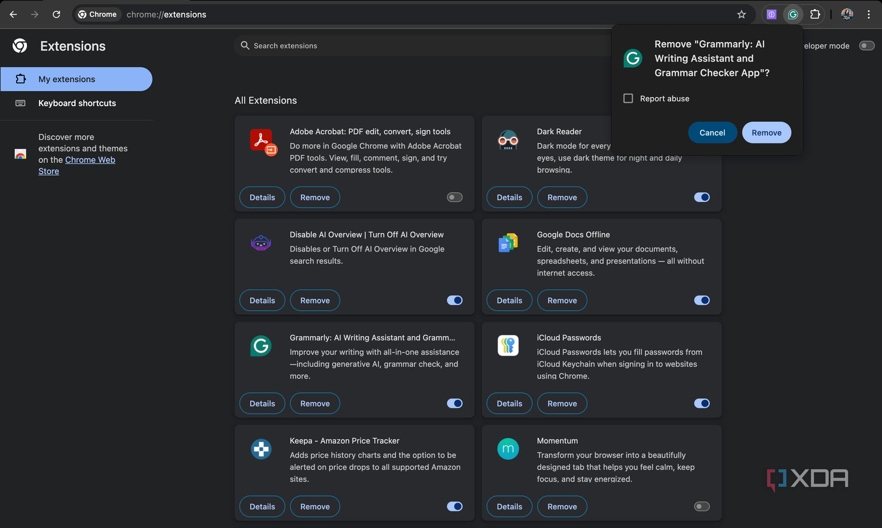Open the Extensions puzzle icon menu
882x528 pixels.
pos(815,14)
